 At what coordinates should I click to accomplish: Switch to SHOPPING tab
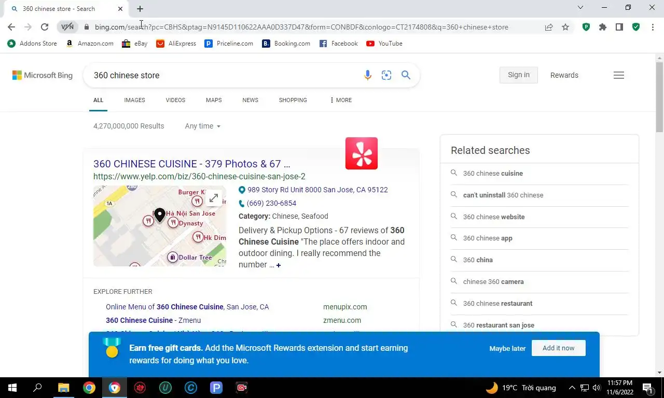pos(293,100)
